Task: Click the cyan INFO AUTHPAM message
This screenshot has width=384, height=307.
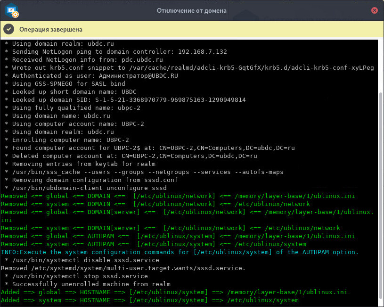Action: [180, 252]
